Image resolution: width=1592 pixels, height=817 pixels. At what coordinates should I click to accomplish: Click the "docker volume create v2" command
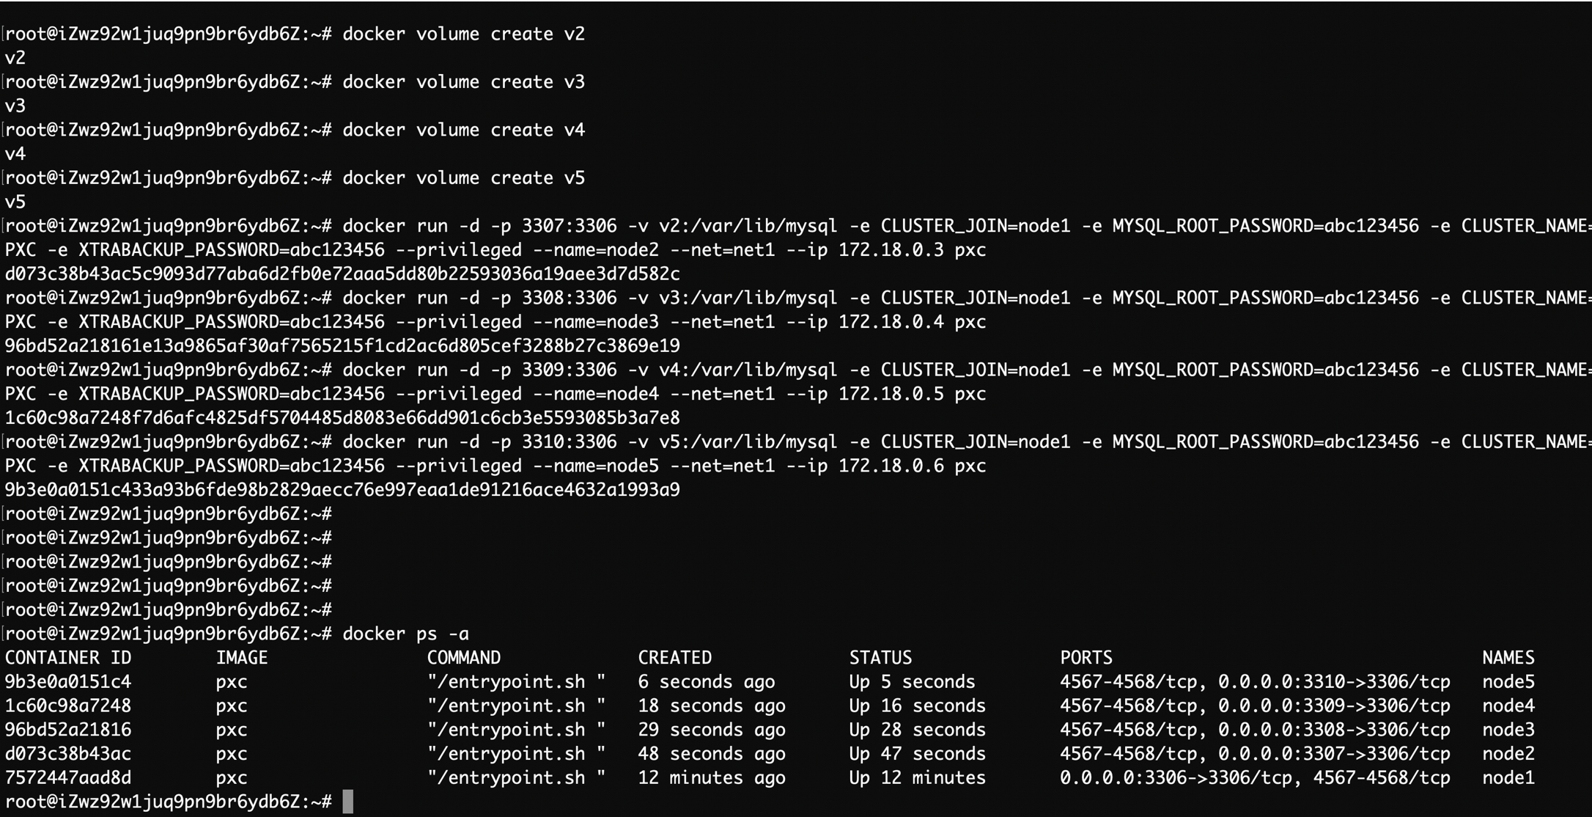tap(463, 34)
